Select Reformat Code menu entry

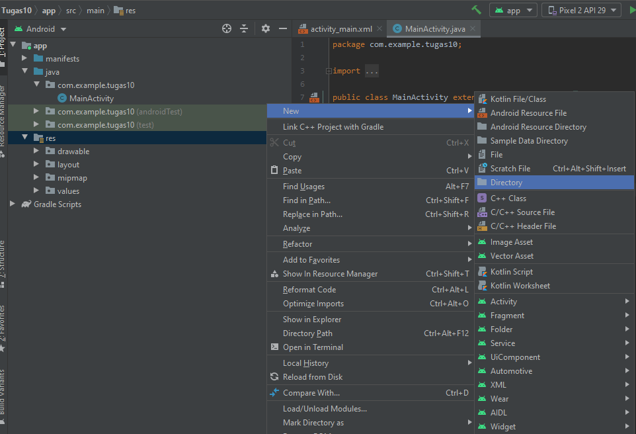click(x=370, y=290)
